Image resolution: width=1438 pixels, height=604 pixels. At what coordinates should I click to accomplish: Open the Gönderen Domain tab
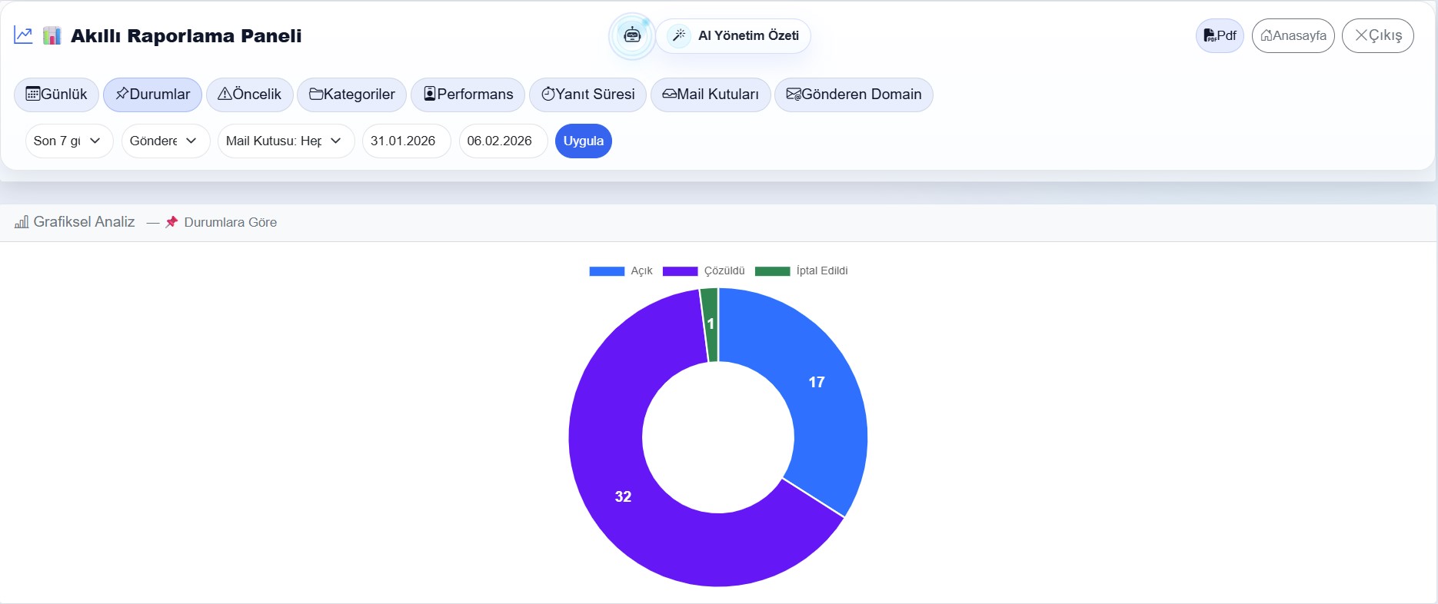tap(854, 95)
